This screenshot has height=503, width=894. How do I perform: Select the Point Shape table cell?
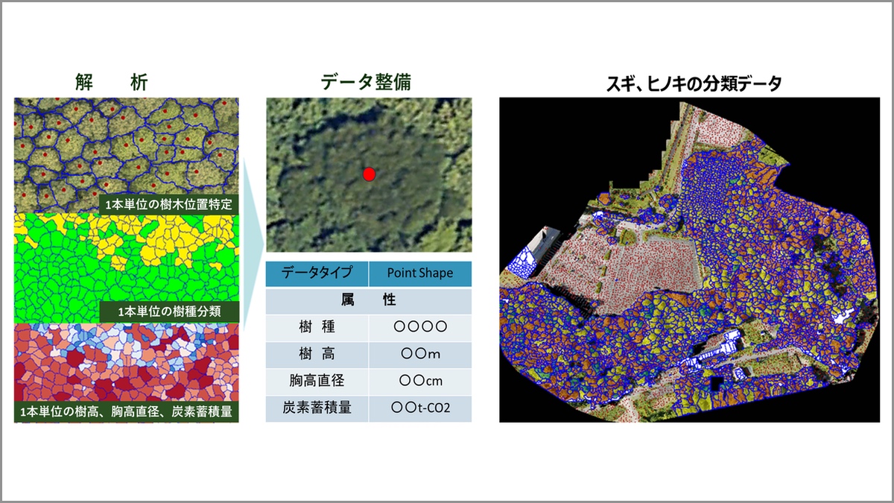pyautogui.click(x=420, y=273)
